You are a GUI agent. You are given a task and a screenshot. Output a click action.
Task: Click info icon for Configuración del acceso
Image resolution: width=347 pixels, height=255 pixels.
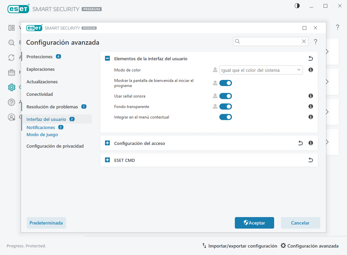(310, 143)
